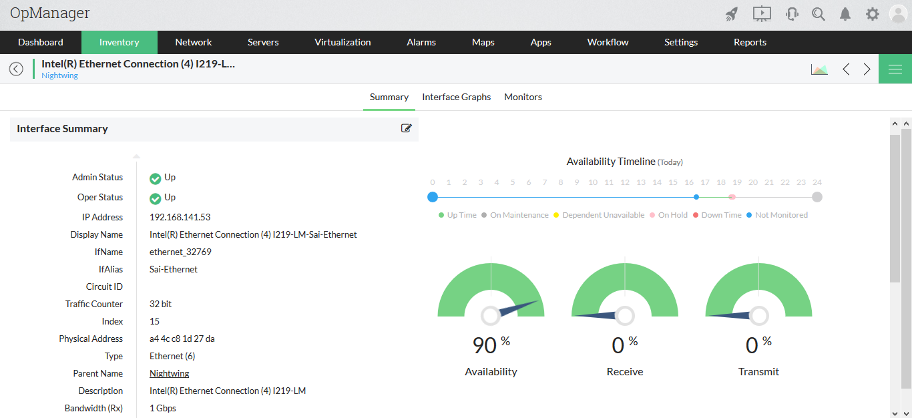Click the Oper Status green check icon
Viewport: 912px width, 418px height.
[x=156, y=198]
